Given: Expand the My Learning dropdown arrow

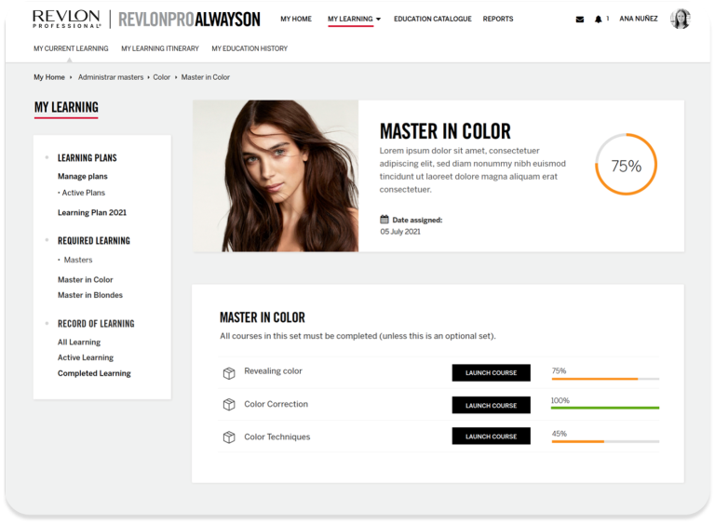Looking at the screenshot, I should tap(378, 20).
